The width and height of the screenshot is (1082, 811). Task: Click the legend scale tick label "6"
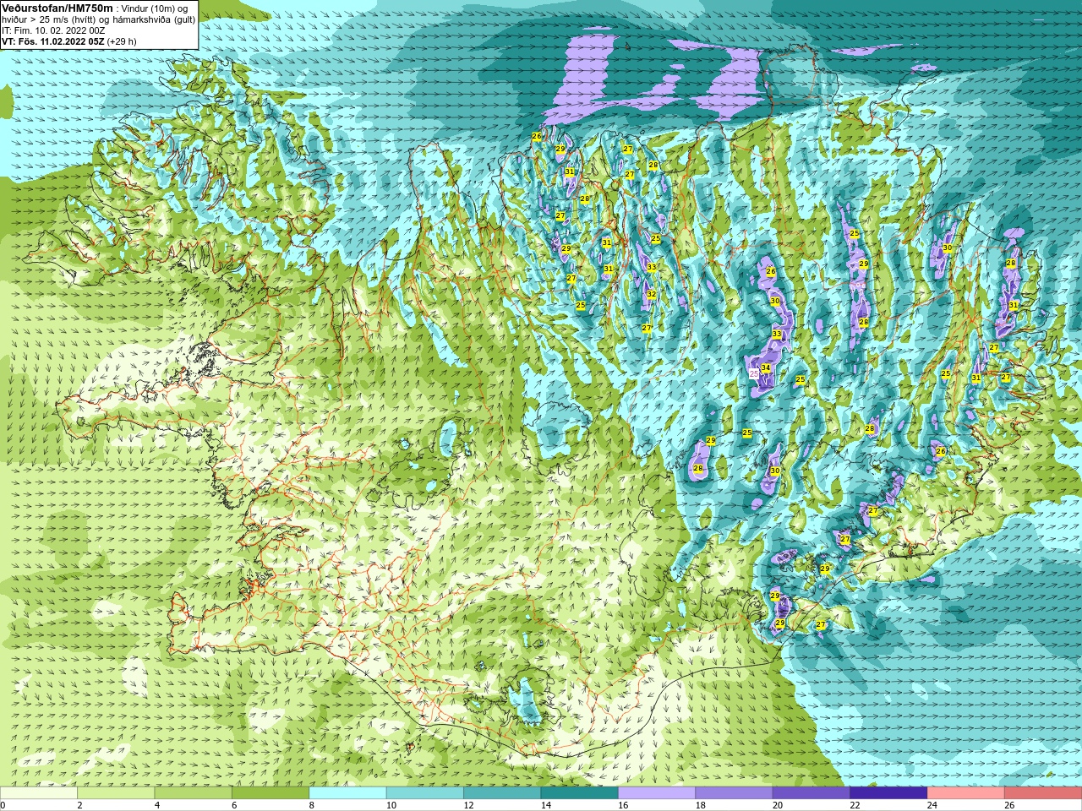point(234,805)
